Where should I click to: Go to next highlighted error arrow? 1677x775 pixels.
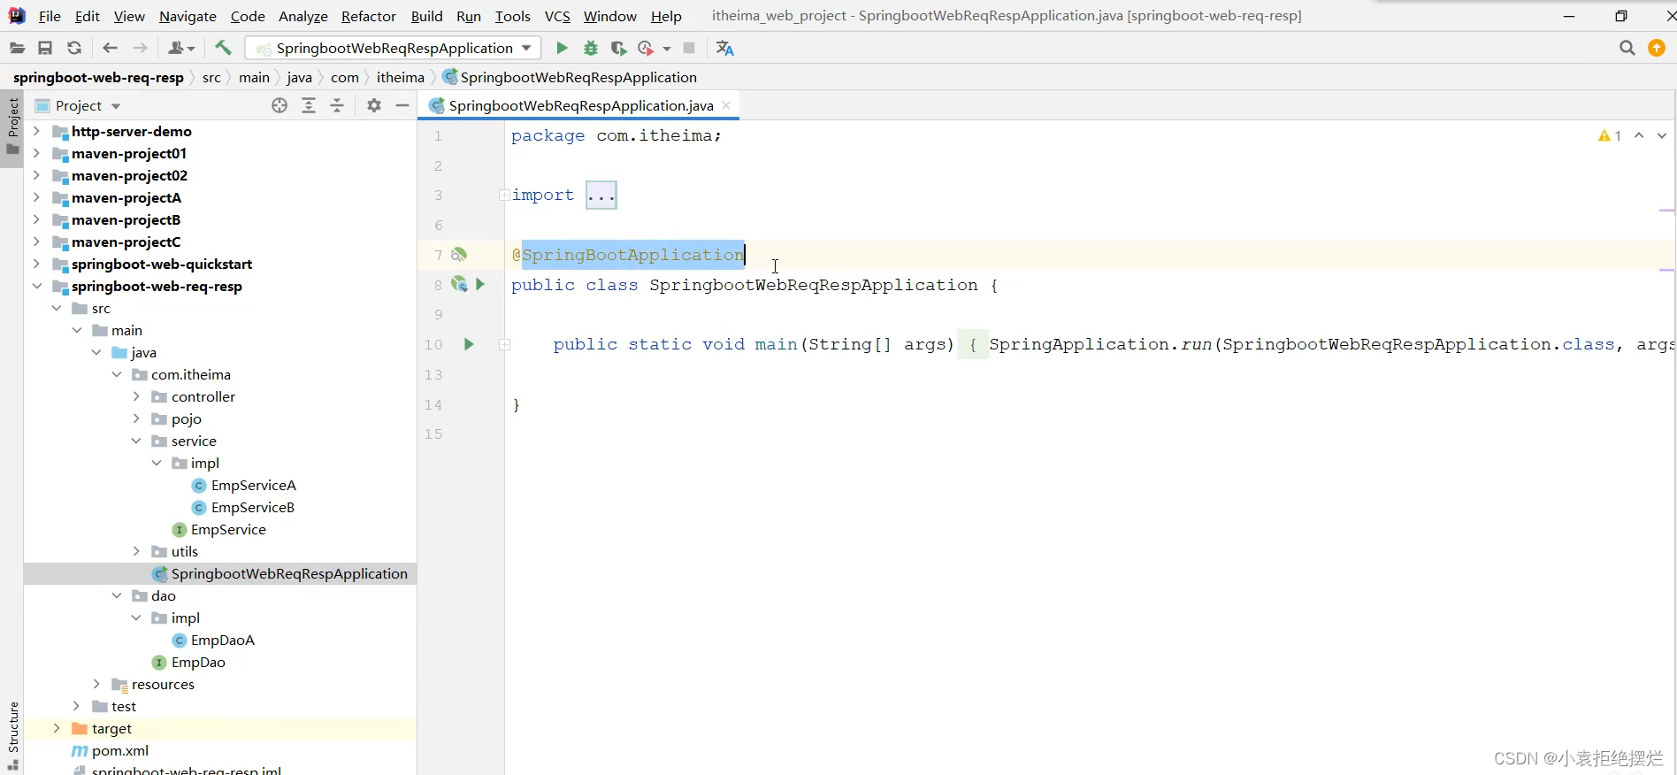coord(1662,135)
